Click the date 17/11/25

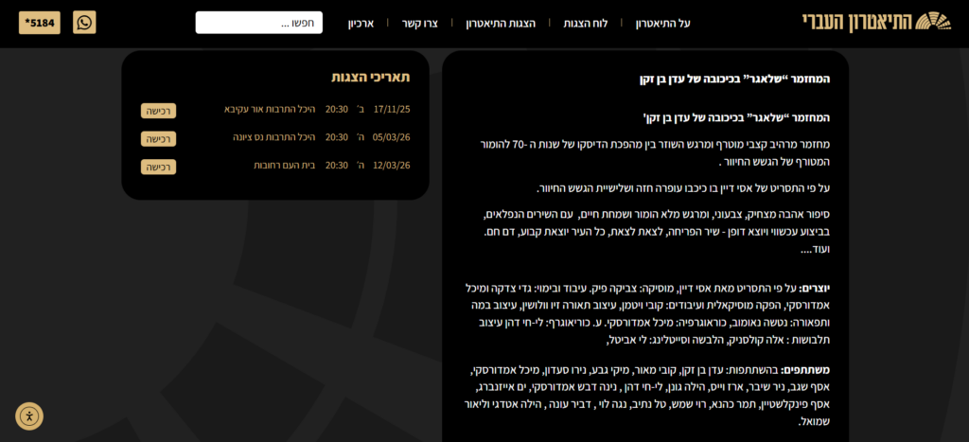click(391, 109)
